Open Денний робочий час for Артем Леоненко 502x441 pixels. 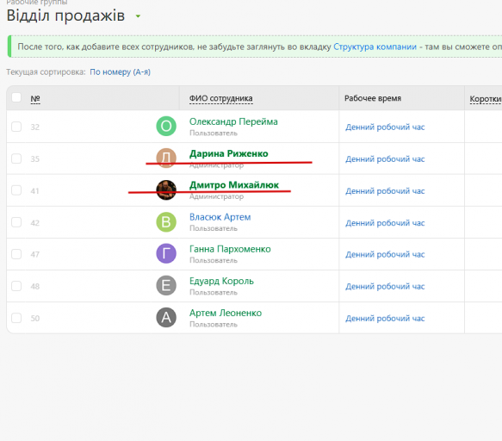coord(385,319)
